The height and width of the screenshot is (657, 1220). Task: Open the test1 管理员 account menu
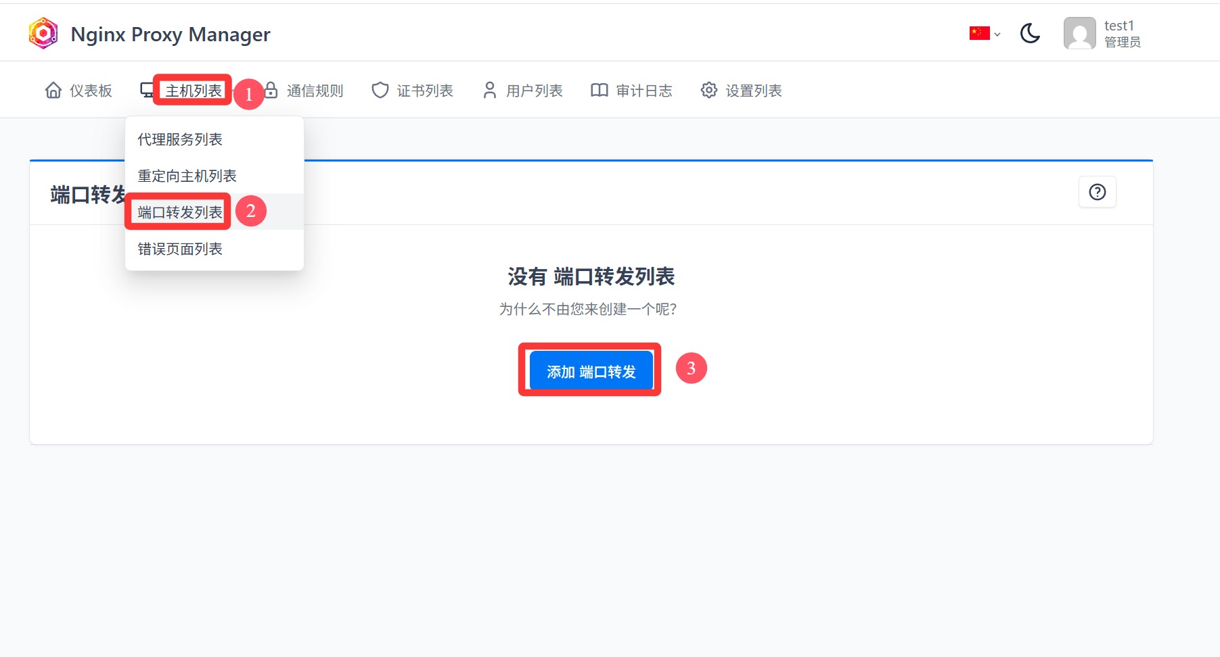(x=1121, y=34)
